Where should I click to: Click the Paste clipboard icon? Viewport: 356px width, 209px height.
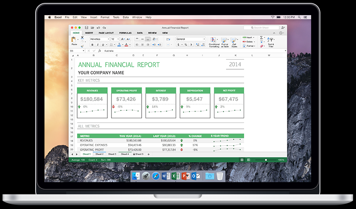74,40
